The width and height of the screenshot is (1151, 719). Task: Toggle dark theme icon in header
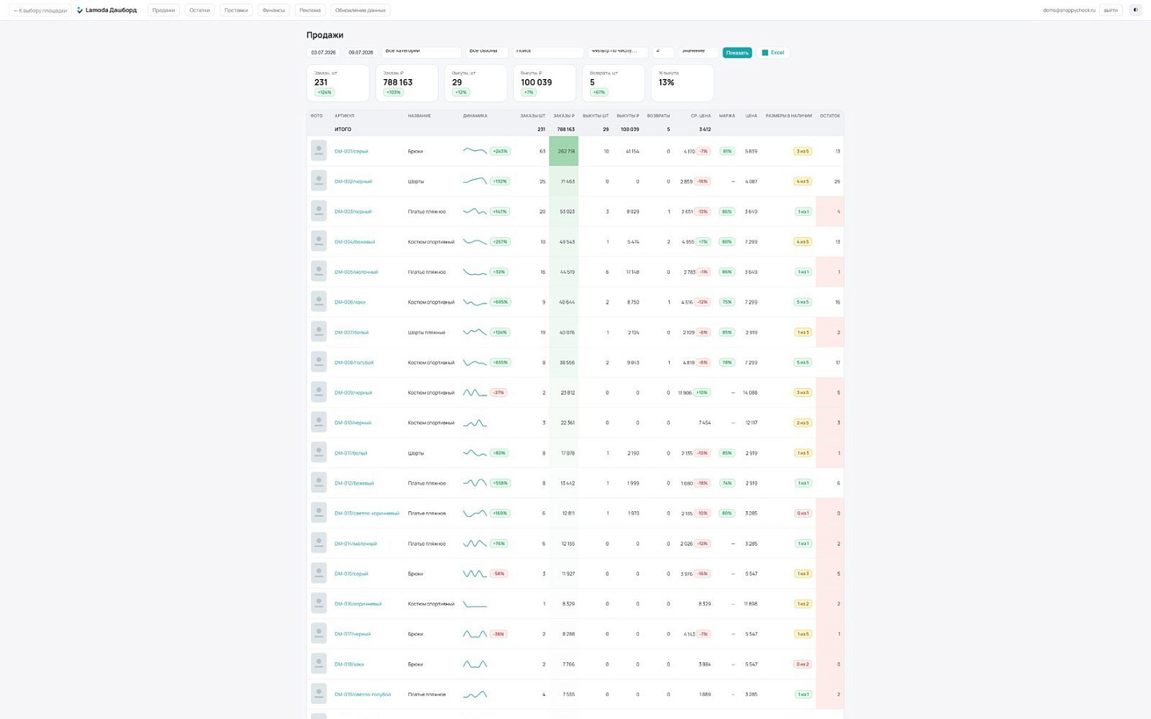[x=1135, y=10]
